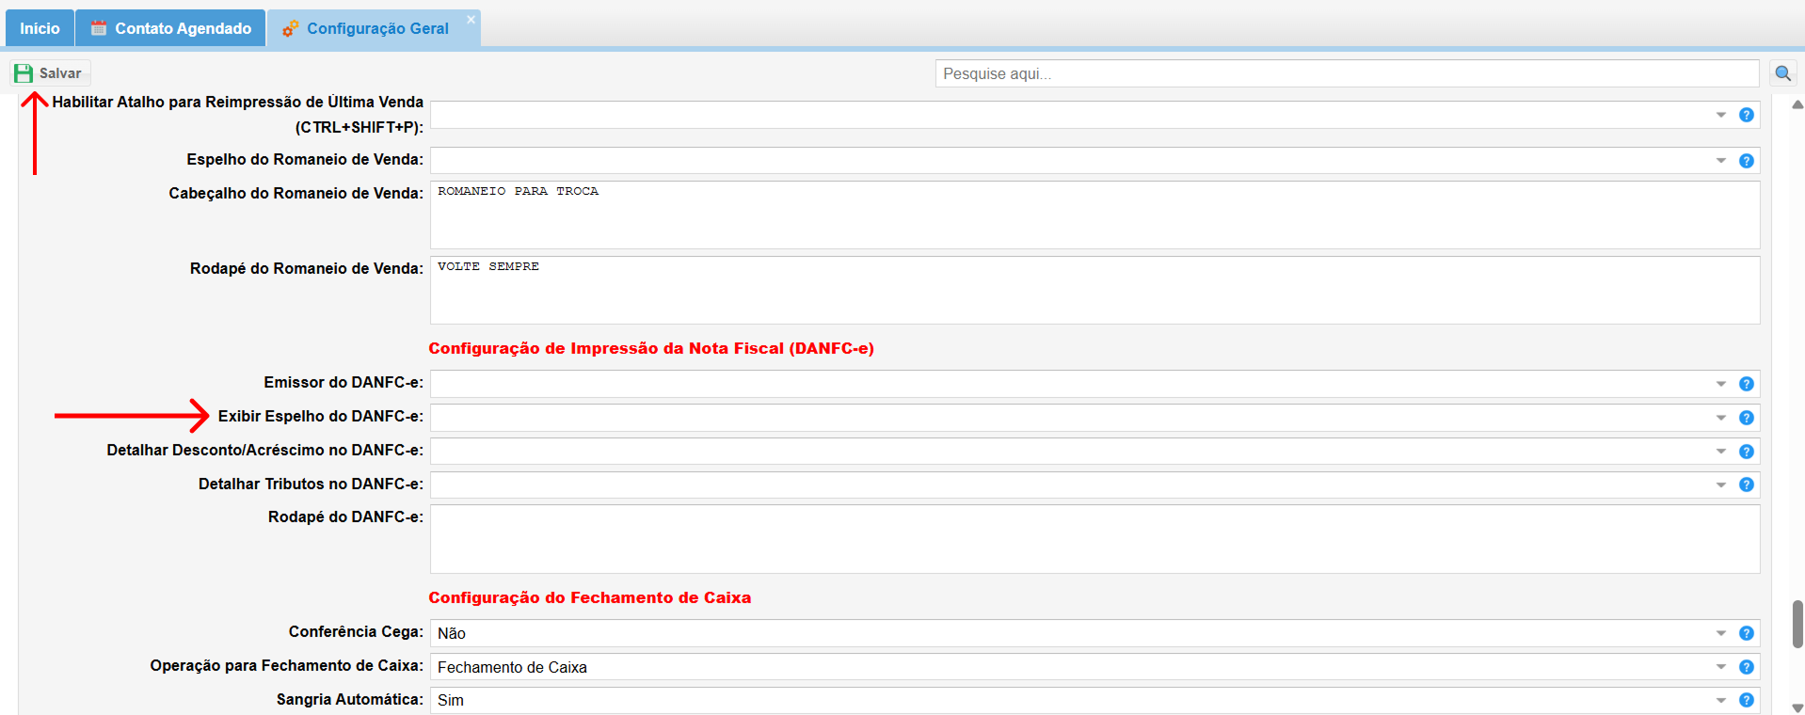The width and height of the screenshot is (1805, 715).
Task: Open help for Detalhar Desconto/Acréscimo no DANFC-e
Action: 1746,452
